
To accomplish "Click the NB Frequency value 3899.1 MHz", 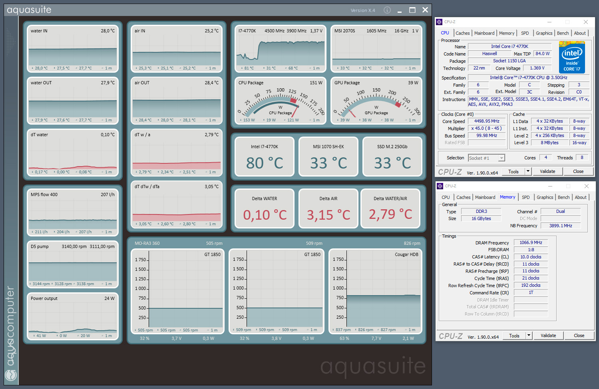I will point(561,226).
